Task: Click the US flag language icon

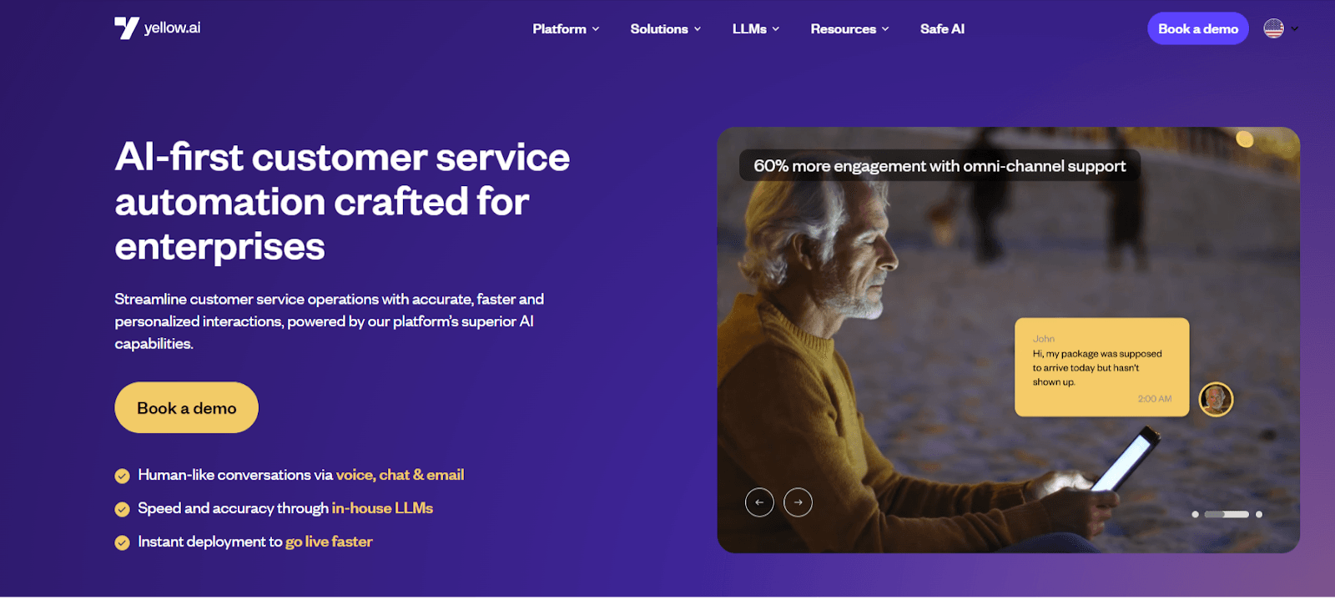Action: tap(1274, 28)
